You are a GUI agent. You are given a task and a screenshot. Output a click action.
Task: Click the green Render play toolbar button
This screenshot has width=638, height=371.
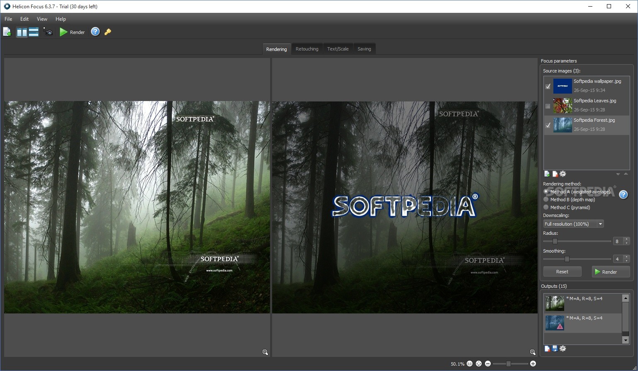click(72, 32)
